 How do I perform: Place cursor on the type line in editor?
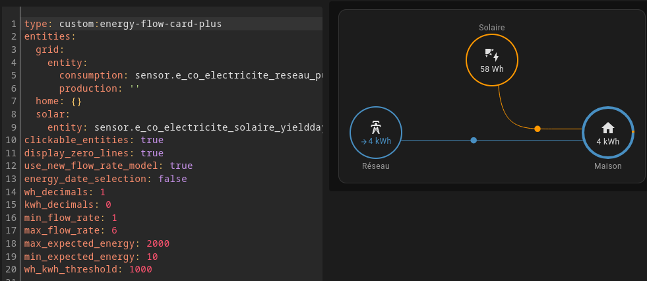click(x=173, y=24)
